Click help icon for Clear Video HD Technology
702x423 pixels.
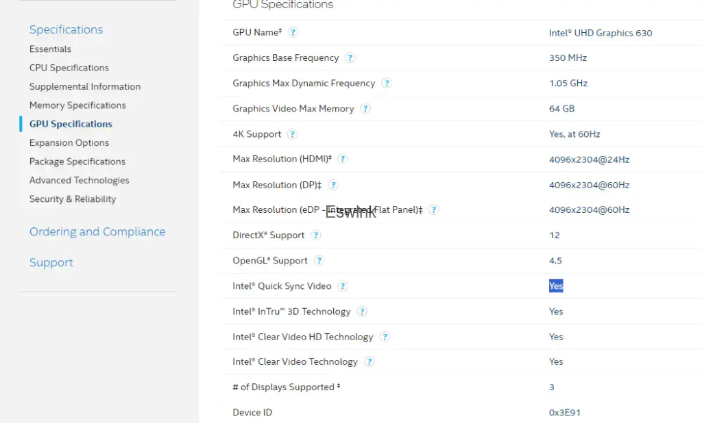[x=385, y=337]
